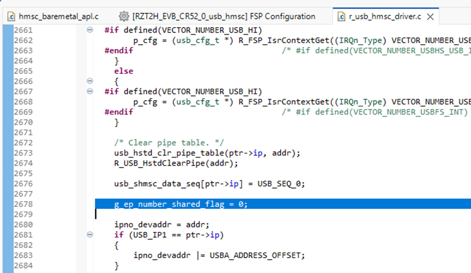Close the r_usb_hmsc_driver.c tab
This screenshot has height=273, width=471.
(430, 17)
